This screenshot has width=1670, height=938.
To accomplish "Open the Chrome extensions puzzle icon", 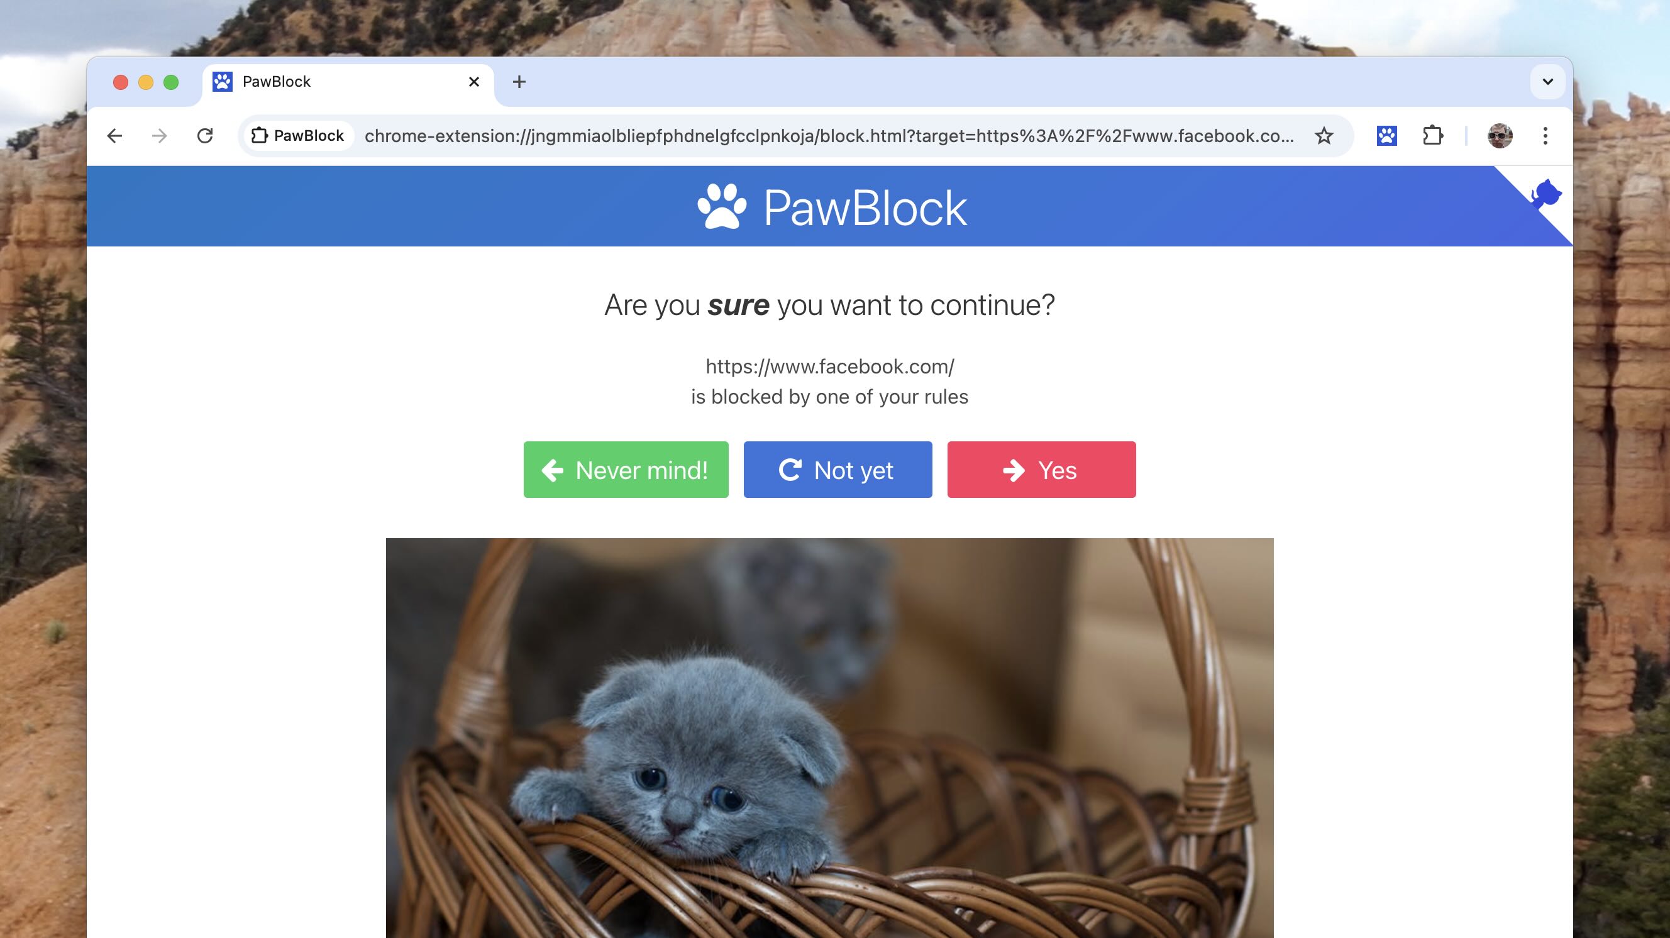I will click(1433, 135).
